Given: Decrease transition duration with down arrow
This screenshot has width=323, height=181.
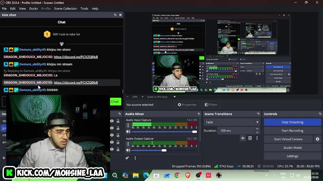Looking at the screenshot, I should [x=257, y=132].
